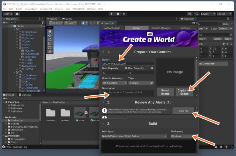
Task: Expand the 2F_BedRoom hierarchy item
Action: point(17,78)
